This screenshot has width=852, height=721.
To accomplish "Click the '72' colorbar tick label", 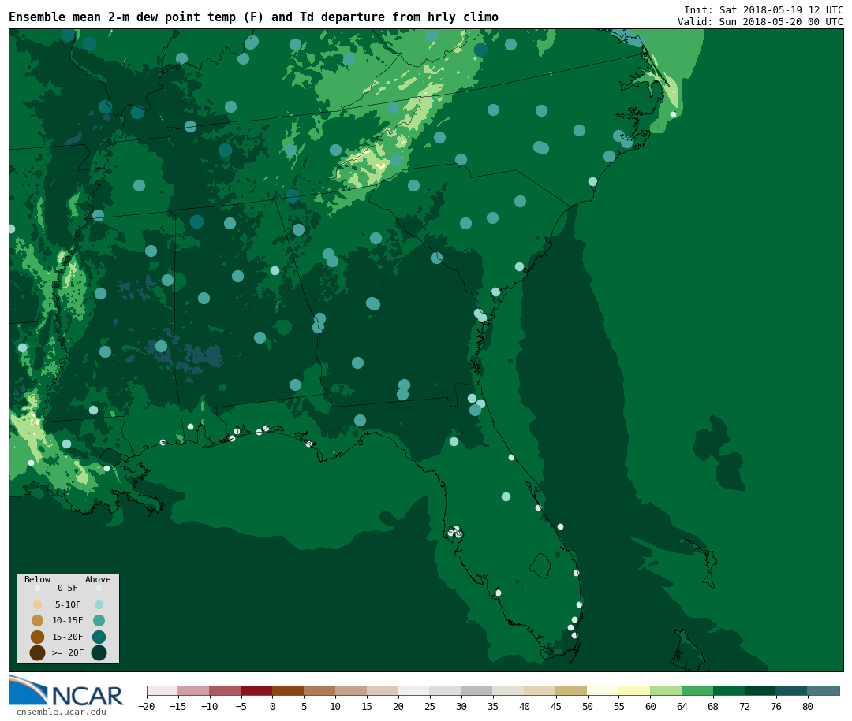I will [745, 706].
